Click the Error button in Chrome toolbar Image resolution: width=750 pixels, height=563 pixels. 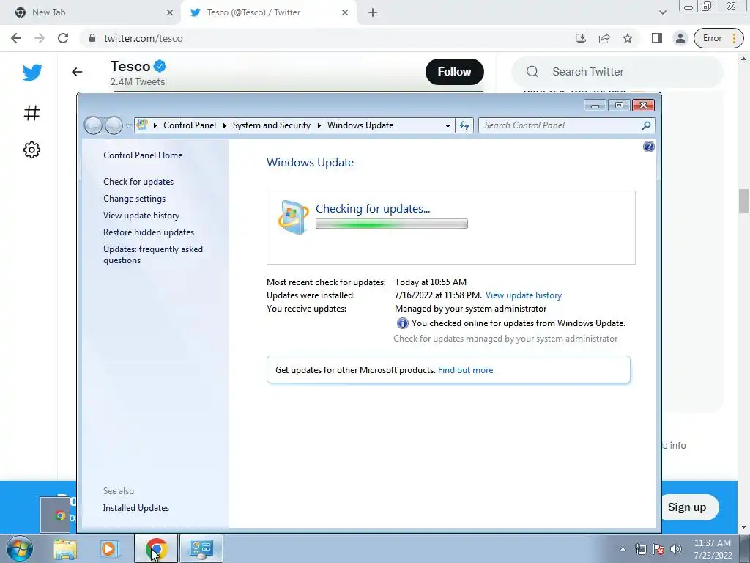(x=712, y=38)
